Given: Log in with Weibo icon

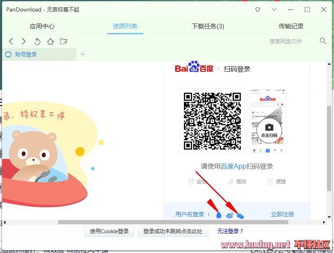Looking at the screenshot, I should click(230, 216).
